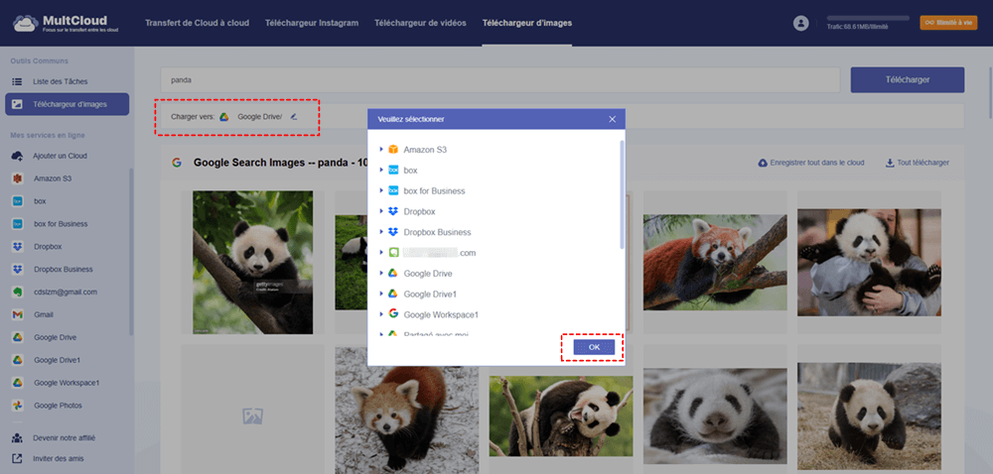
Task: Select the Téléchargeur d'images top tab
Action: pyautogui.click(x=527, y=23)
